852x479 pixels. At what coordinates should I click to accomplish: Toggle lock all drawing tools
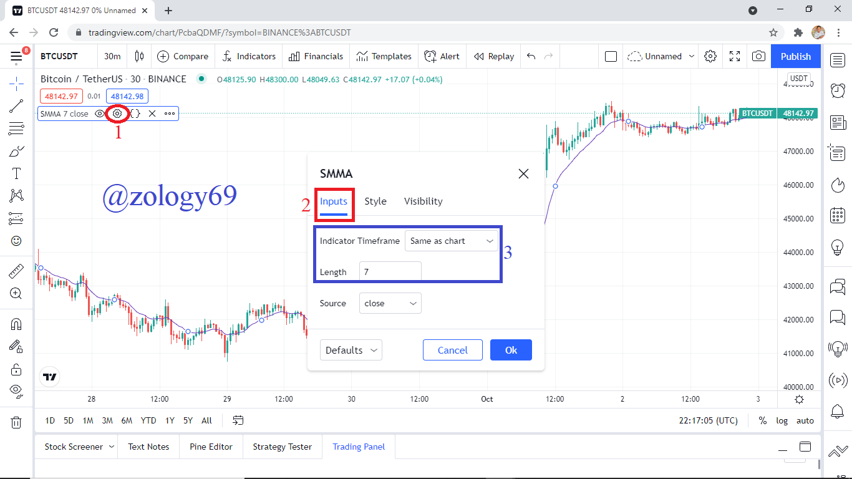(16, 369)
